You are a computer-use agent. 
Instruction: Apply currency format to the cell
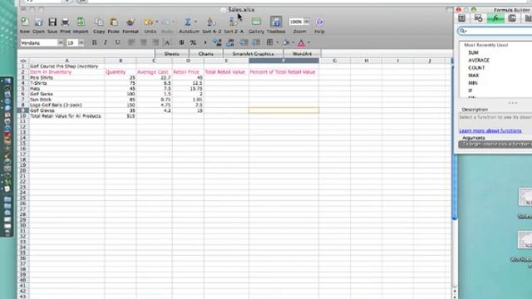181,42
